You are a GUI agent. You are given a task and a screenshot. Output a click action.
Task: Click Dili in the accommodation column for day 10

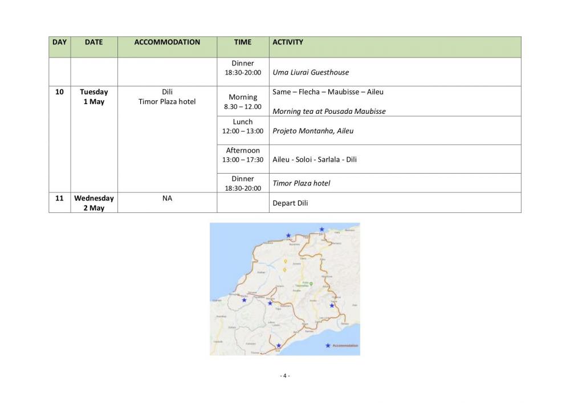coord(167,92)
